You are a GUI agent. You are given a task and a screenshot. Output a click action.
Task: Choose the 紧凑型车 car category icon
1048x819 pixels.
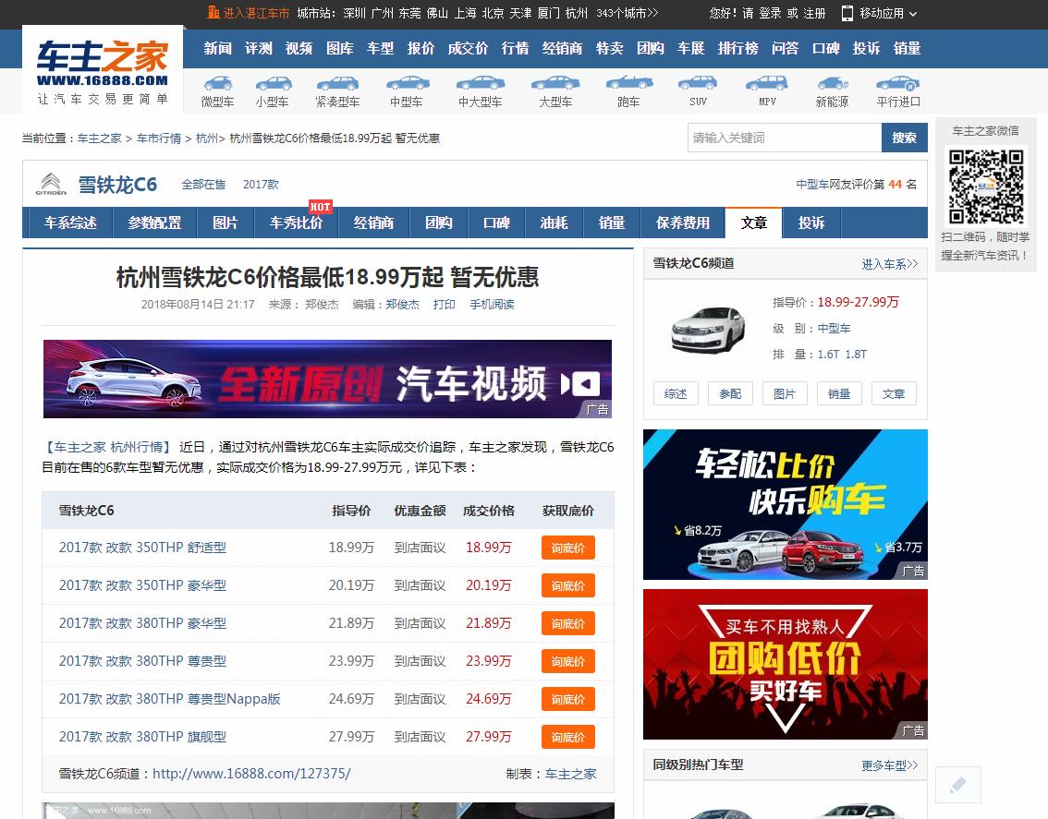pos(337,83)
